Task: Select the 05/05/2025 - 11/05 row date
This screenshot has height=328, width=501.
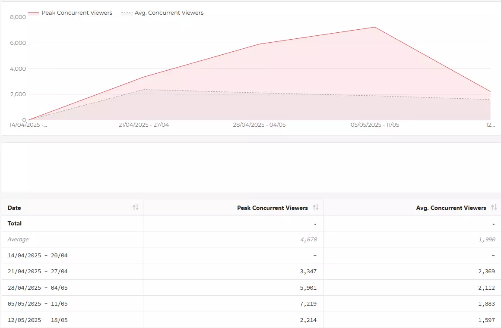Action: click(x=38, y=303)
